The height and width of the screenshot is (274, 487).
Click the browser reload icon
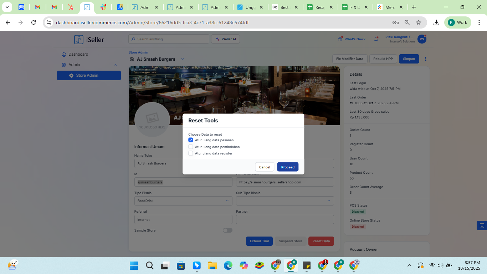tap(34, 22)
